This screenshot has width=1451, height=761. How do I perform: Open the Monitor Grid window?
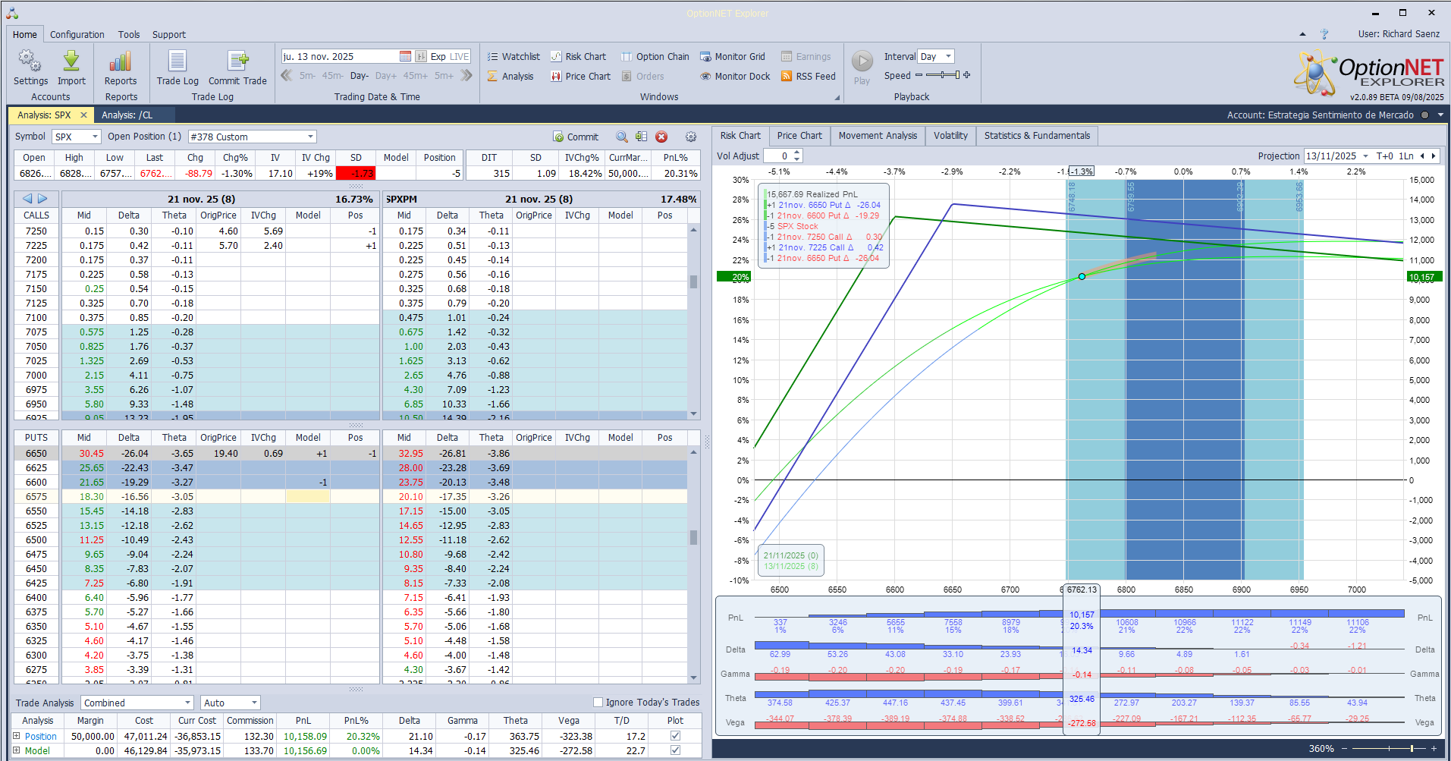pos(733,56)
